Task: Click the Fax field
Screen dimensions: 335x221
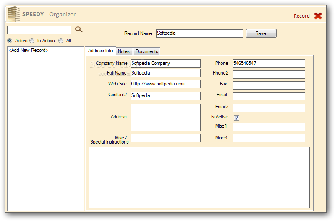Action: 269,85
